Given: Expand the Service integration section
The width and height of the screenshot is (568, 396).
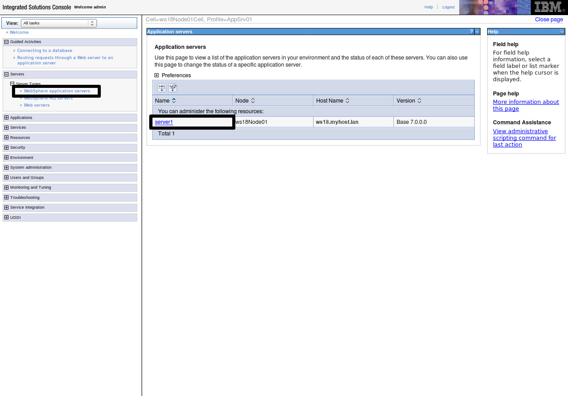Looking at the screenshot, I should coord(6,207).
